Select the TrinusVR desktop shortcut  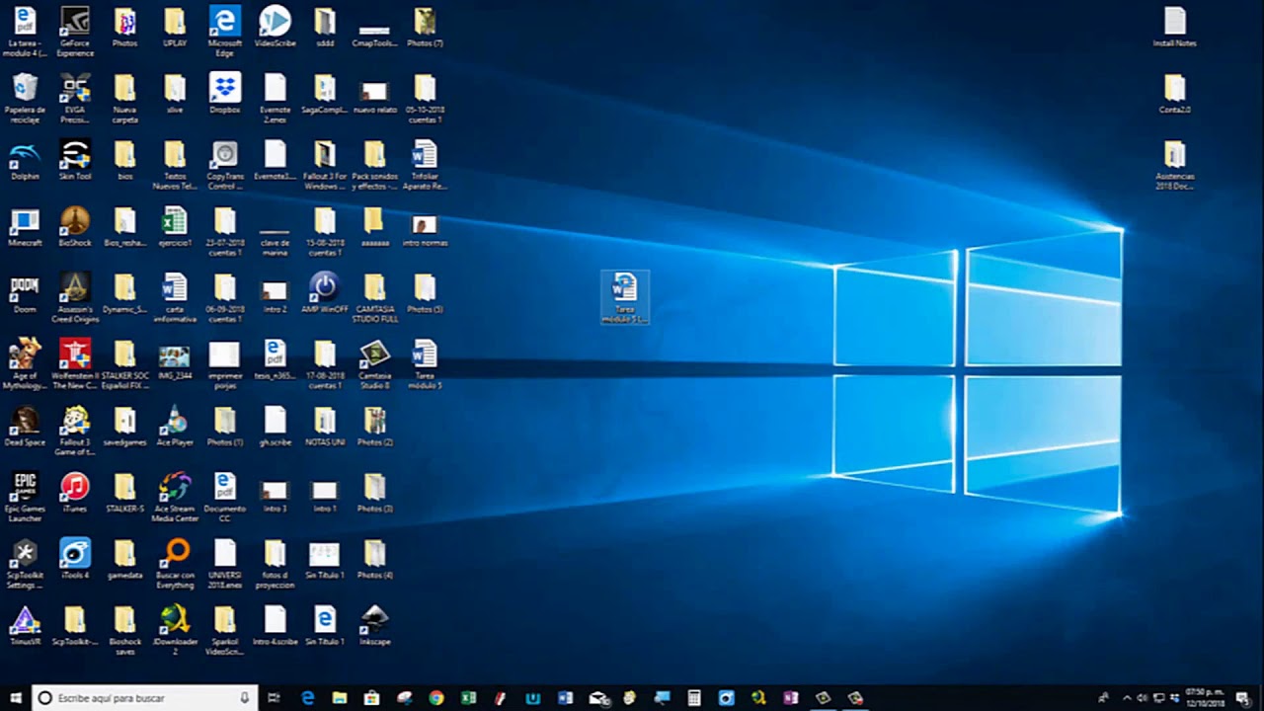pos(25,624)
